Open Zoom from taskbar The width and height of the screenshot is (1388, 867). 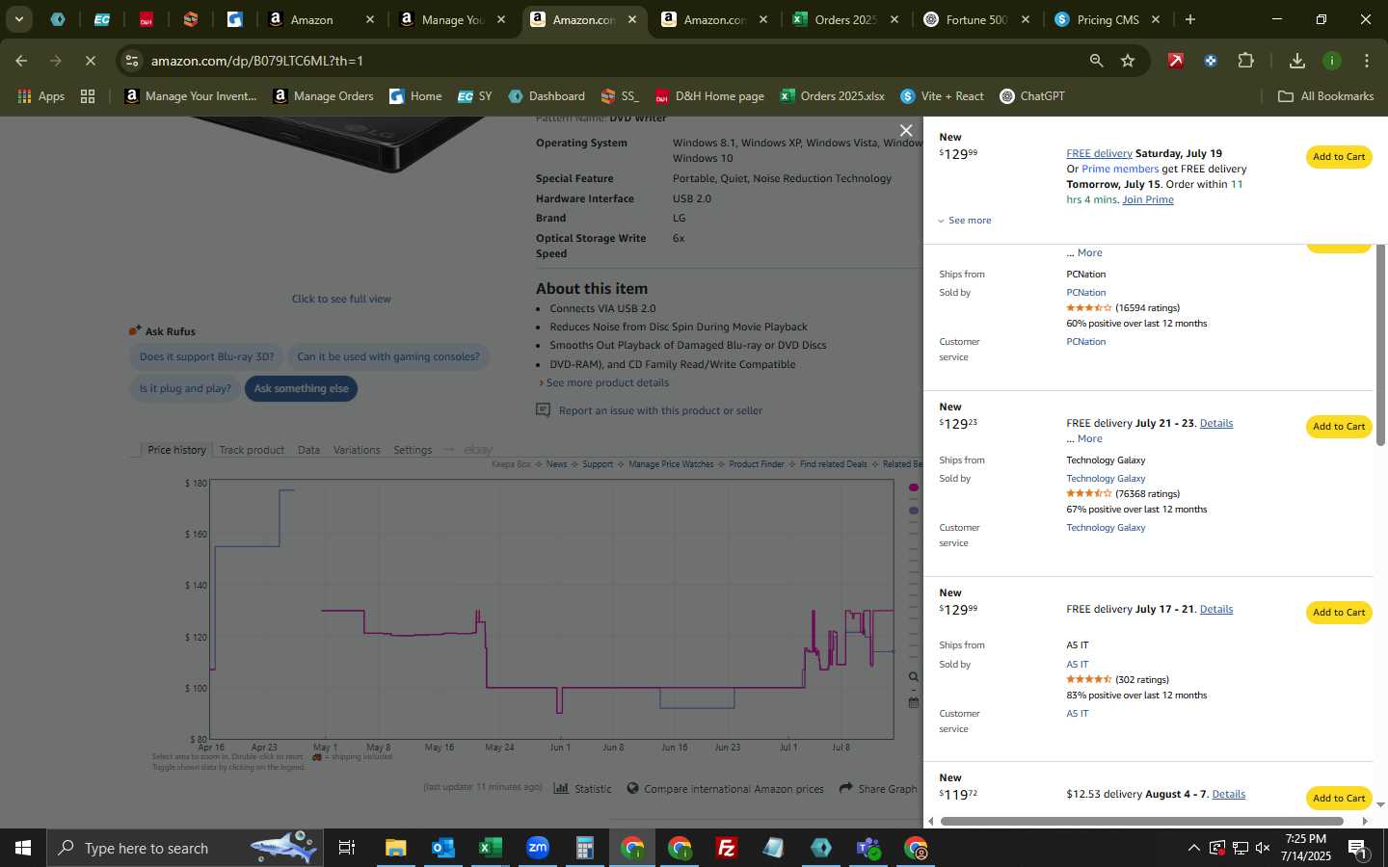[x=537, y=848]
